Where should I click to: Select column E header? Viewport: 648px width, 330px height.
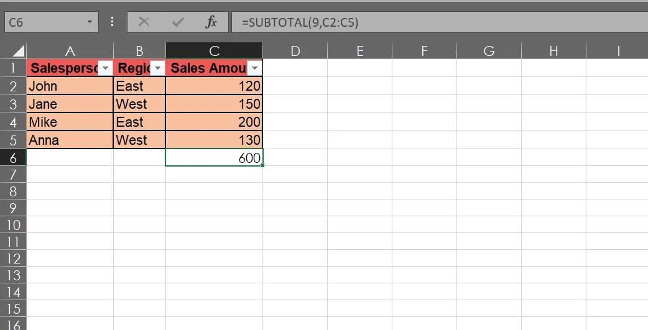pyautogui.click(x=360, y=51)
